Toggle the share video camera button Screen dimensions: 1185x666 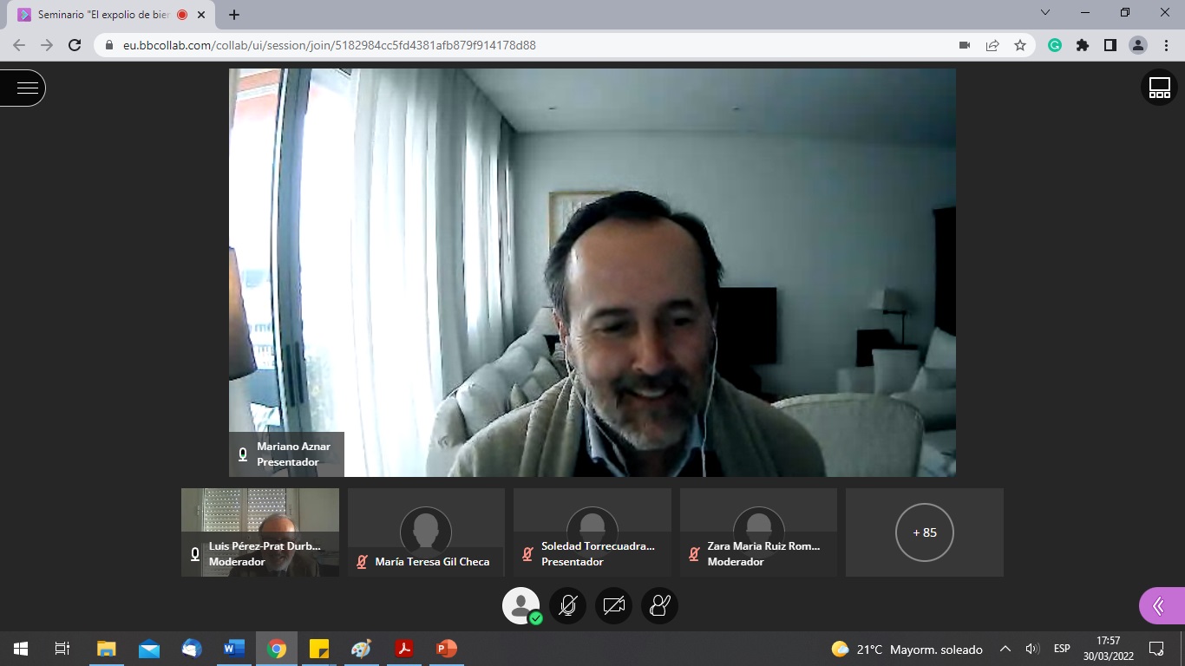pos(614,605)
